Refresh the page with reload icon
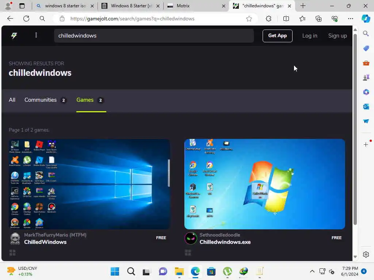 pyautogui.click(x=26, y=19)
